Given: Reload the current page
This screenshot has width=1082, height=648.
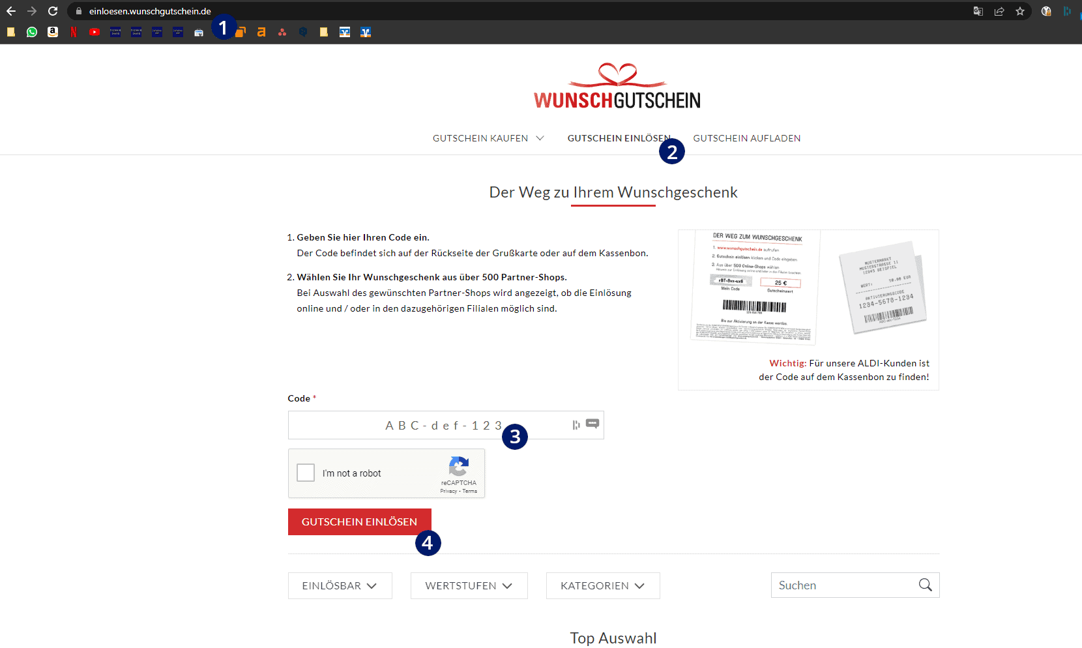Looking at the screenshot, I should pos(53,11).
